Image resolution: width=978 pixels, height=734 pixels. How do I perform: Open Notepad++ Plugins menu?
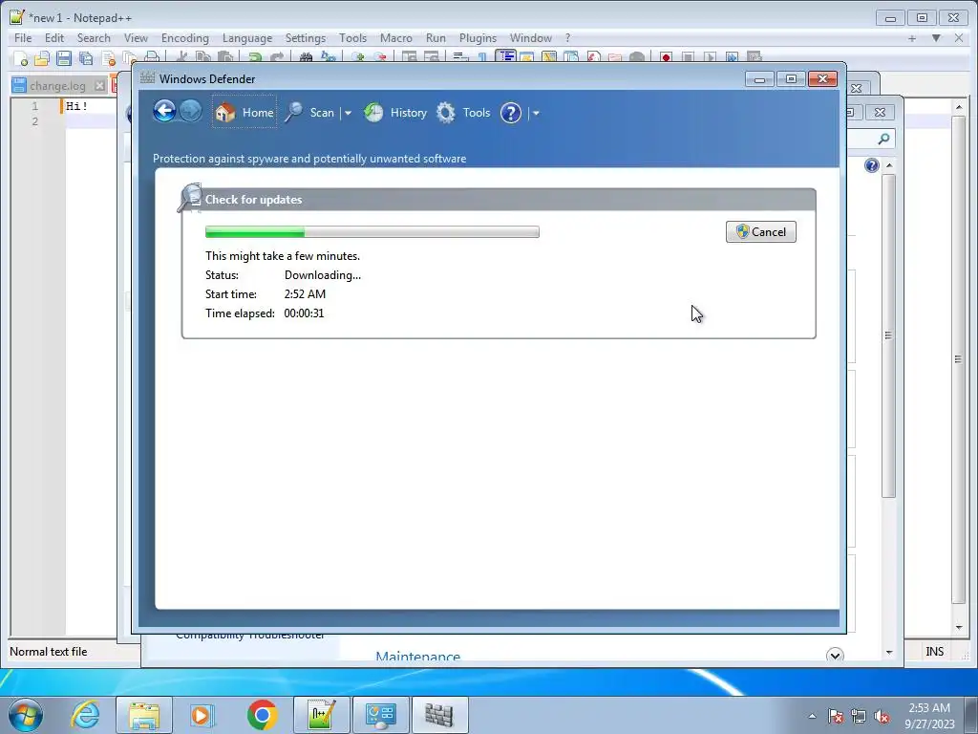[478, 38]
